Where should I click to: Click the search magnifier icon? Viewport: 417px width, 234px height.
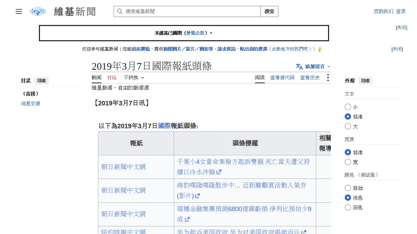(120, 11)
